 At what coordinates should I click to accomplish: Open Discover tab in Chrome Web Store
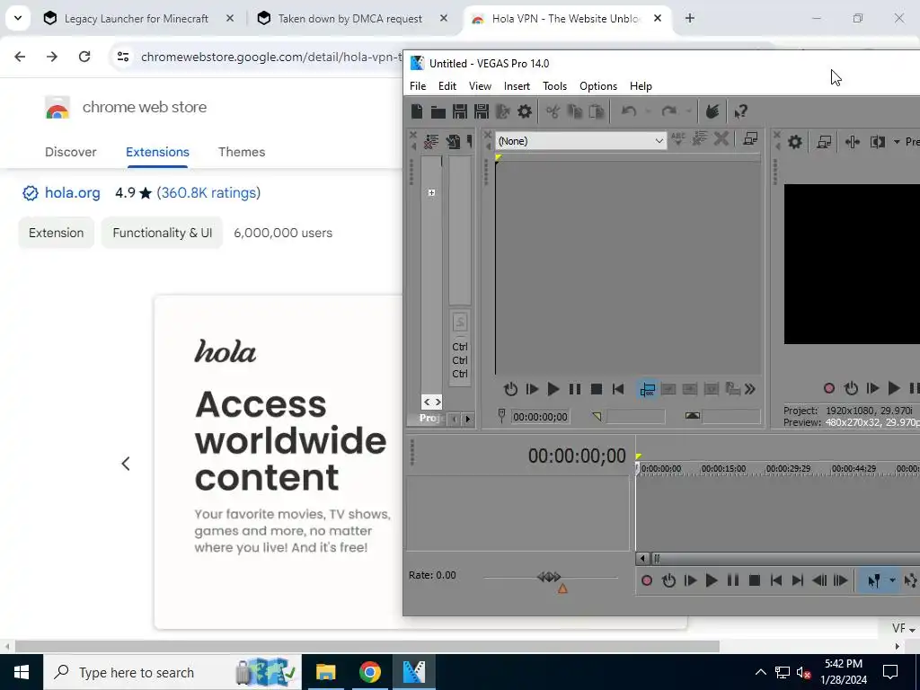coord(70,151)
